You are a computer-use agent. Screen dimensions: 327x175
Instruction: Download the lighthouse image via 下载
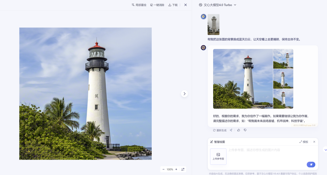pos(173,5)
